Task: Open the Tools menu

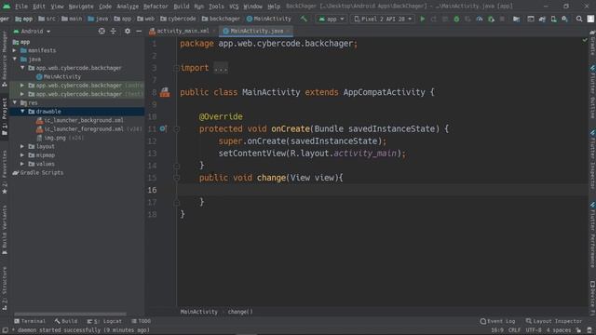Action: [x=216, y=7]
